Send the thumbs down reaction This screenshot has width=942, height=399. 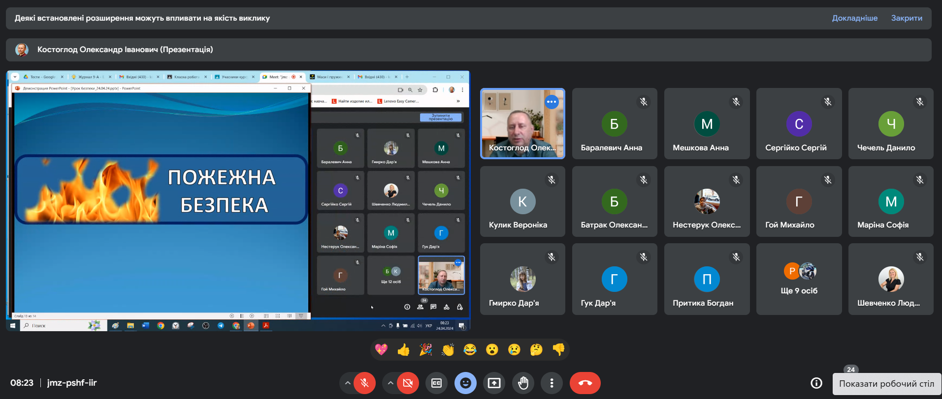[558, 350]
